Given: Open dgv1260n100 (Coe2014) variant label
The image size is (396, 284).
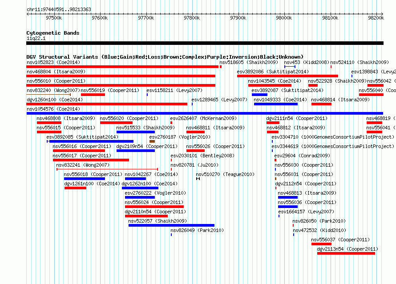Looking at the screenshot, I should pyautogui.click(x=55, y=100).
